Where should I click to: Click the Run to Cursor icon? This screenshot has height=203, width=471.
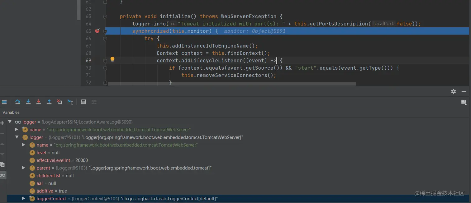pos(70,102)
